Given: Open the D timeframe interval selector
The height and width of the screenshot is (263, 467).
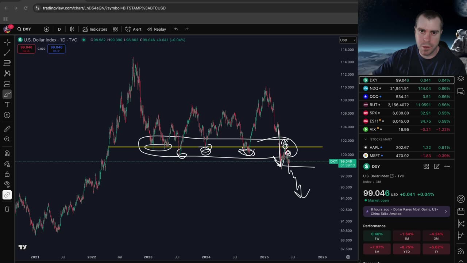Looking at the screenshot, I should pos(59,29).
